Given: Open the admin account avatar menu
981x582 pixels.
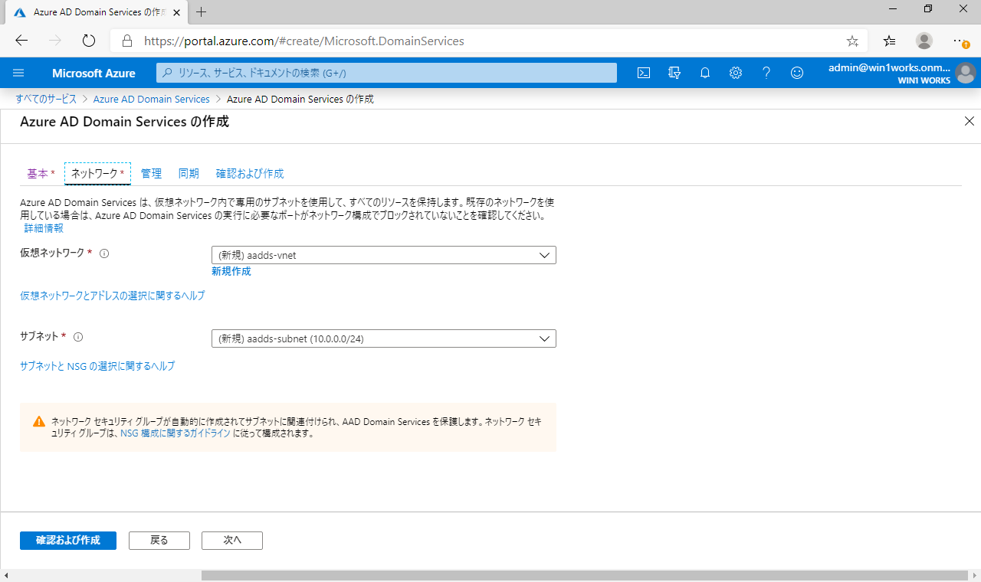Looking at the screenshot, I should pyautogui.click(x=966, y=74).
